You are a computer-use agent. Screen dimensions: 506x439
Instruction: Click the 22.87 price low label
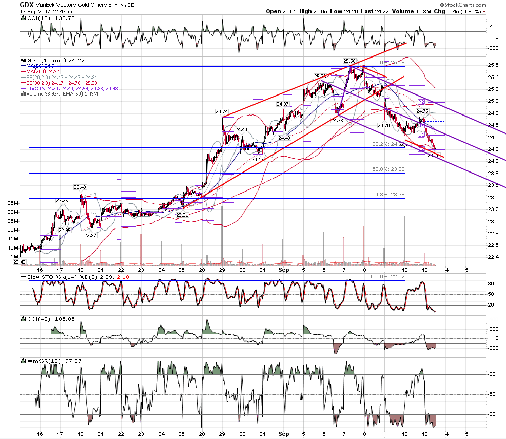[90, 236]
